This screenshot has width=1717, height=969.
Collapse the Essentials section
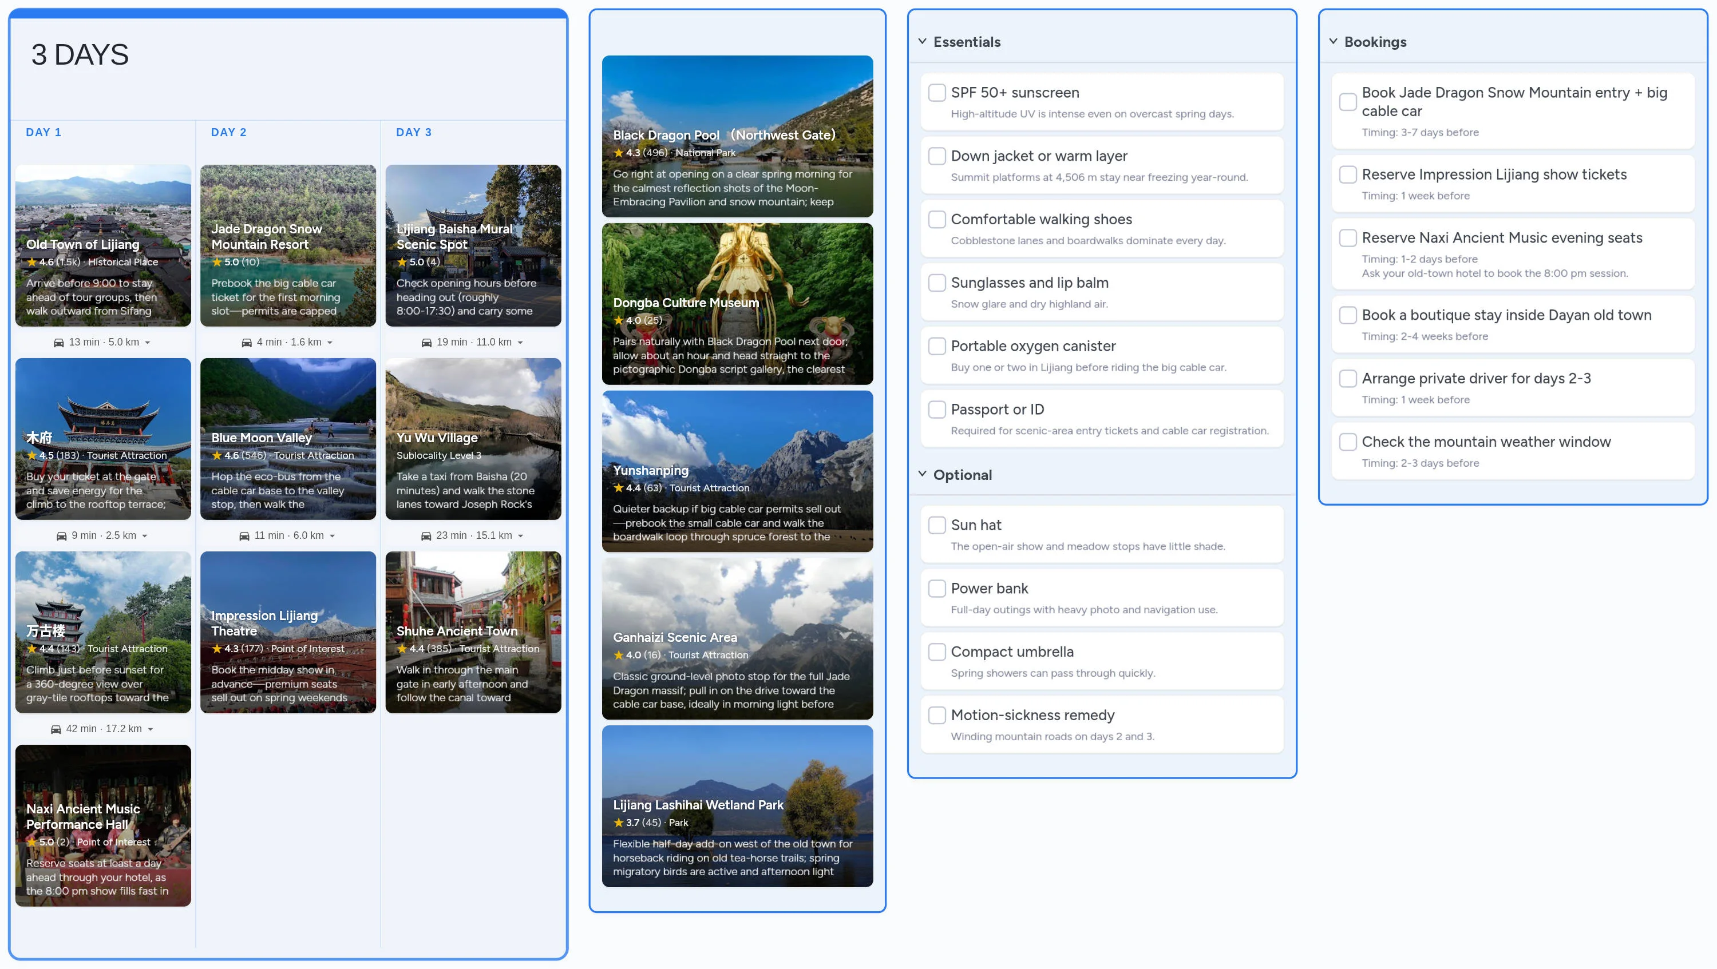923,41
